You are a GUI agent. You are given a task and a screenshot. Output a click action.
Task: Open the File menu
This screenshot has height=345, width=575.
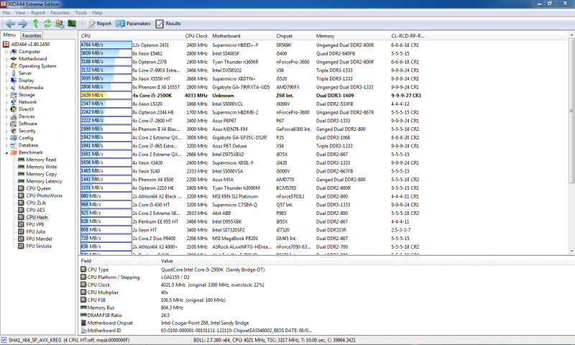pyautogui.click(x=6, y=13)
